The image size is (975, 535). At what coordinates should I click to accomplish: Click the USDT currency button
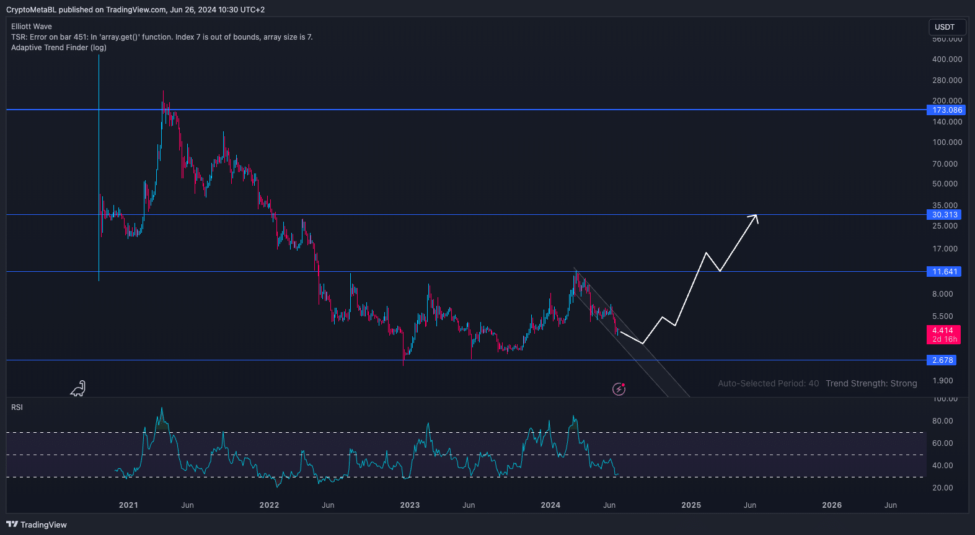tap(946, 27)
